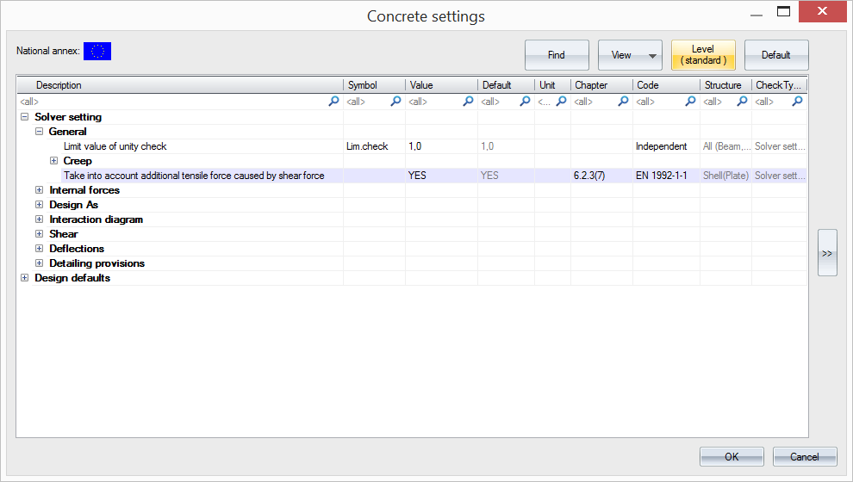Expand the Creep group
This screenshot has width=853, height=482.
tap(53, 161)
